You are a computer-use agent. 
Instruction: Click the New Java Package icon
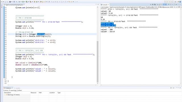tap(34, 2)
